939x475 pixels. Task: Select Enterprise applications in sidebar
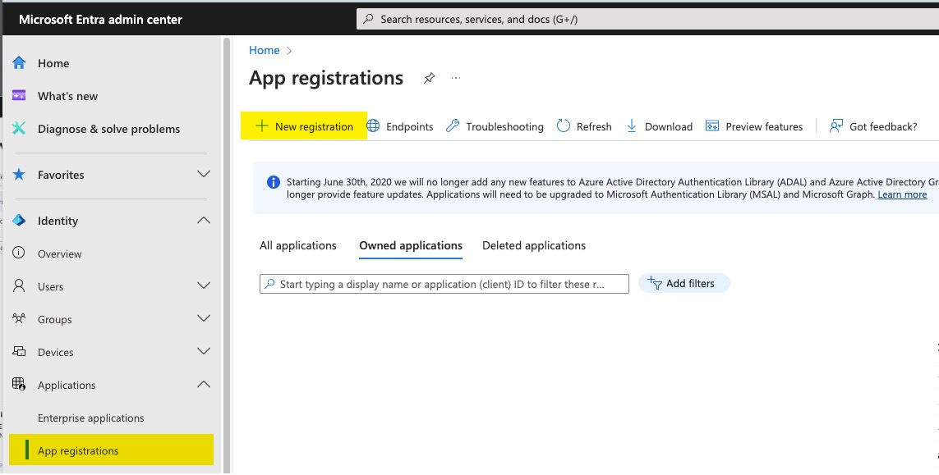91,418
